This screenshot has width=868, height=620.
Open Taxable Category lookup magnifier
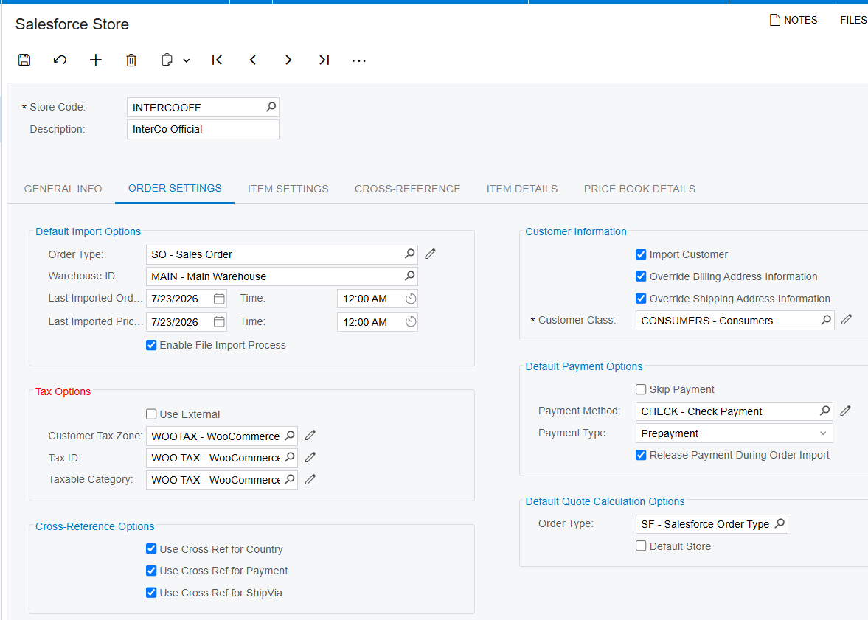point(290,479)
